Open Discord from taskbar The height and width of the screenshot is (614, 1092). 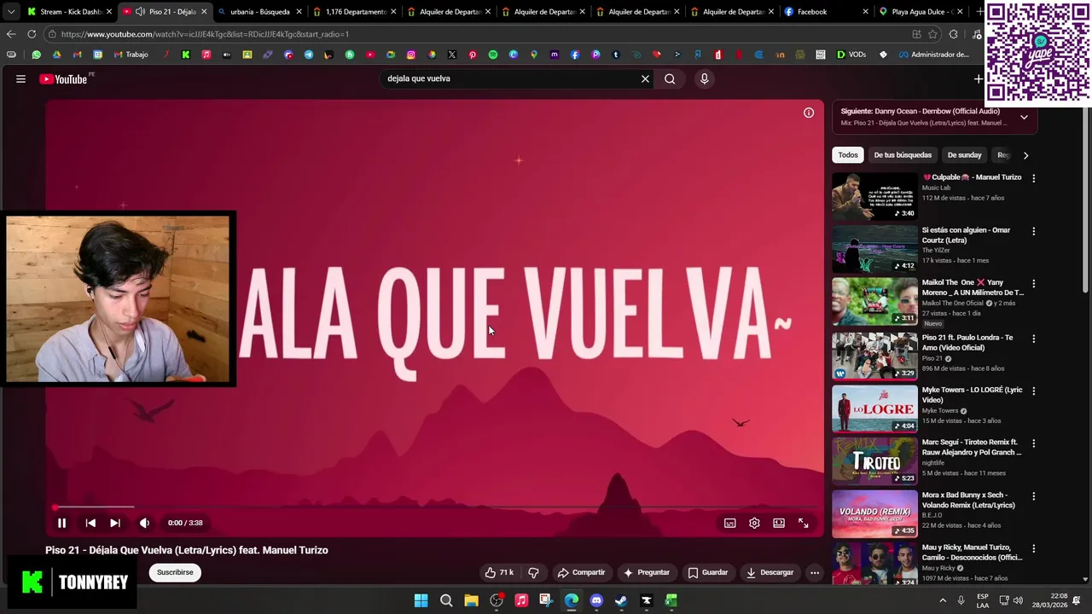pos(596,600)
